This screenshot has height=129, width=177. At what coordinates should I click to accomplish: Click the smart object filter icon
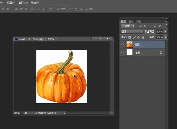pos(160,26)
